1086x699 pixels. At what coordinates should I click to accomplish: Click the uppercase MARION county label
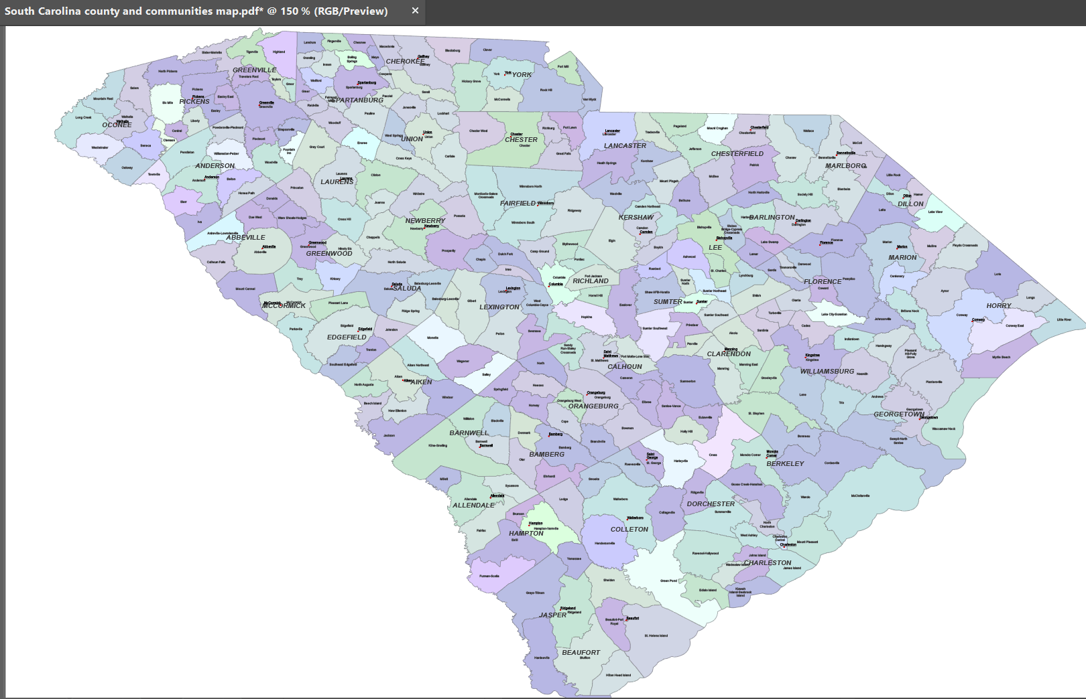(903, 258)
